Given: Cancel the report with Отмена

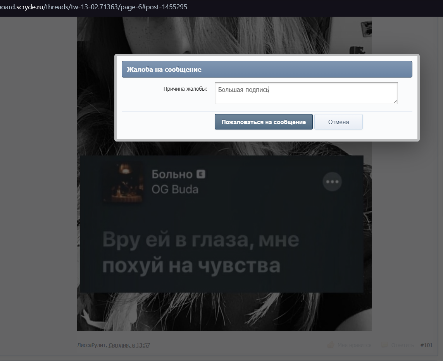Looking at the screenshot, I should tap(338, 121).
